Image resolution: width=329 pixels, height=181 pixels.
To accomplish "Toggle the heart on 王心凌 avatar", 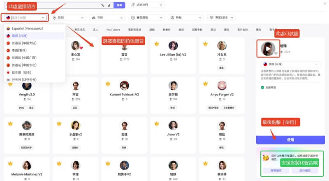I will (81, 48).
